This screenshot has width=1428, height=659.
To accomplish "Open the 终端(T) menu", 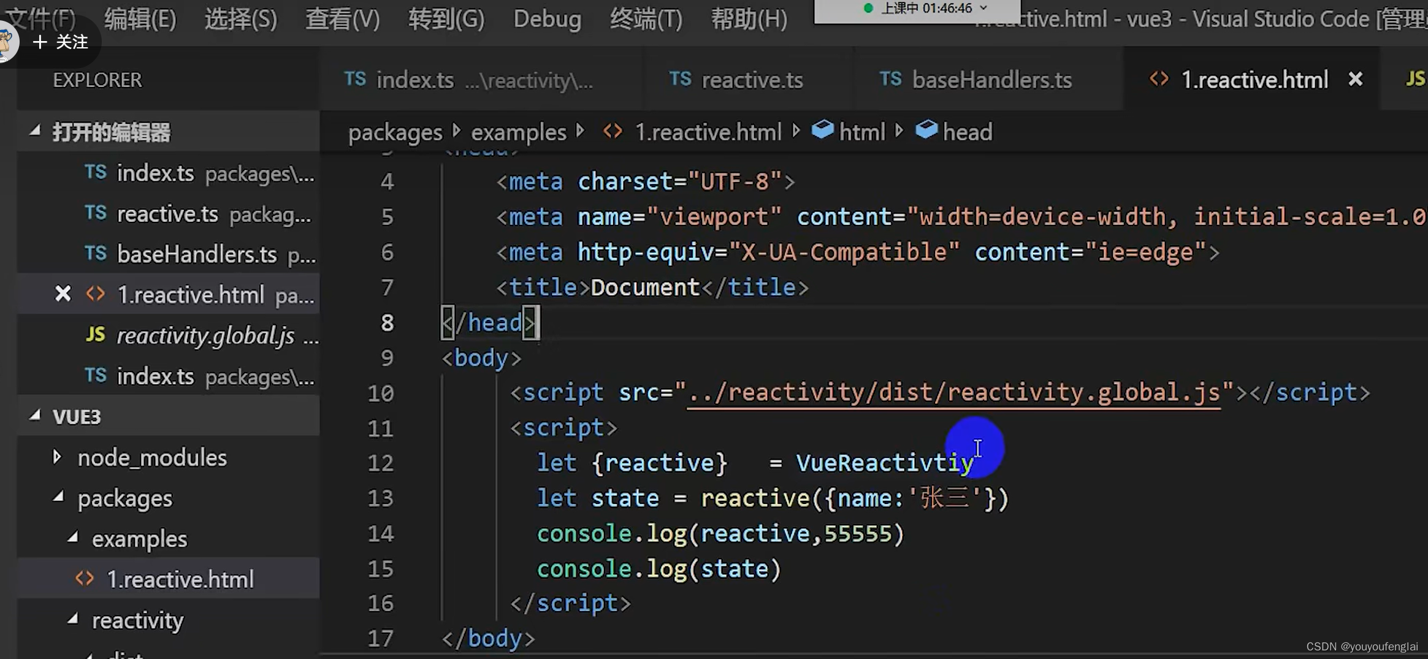I will click(x=646, y=19).
